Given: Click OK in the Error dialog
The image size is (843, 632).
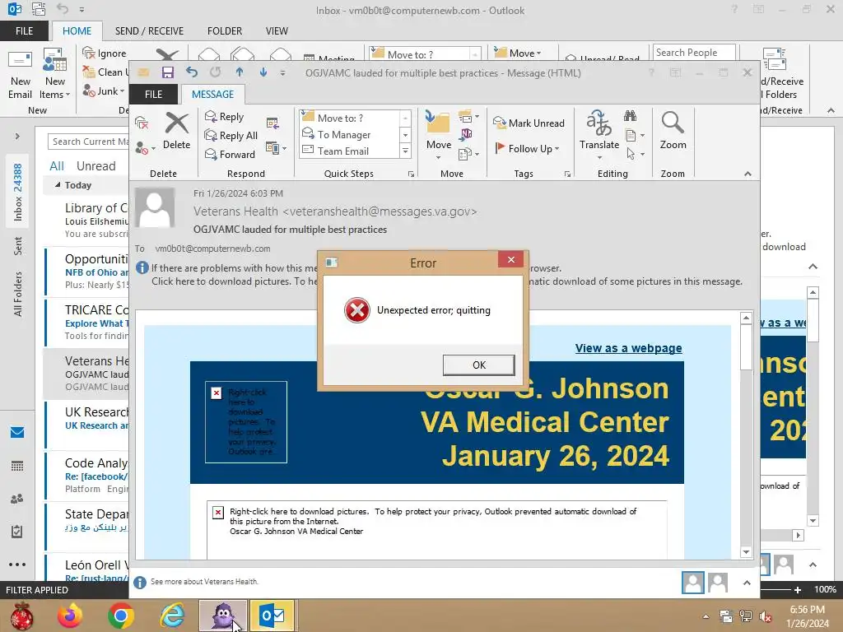Looking at the screenshot, I should coord(478,365).
